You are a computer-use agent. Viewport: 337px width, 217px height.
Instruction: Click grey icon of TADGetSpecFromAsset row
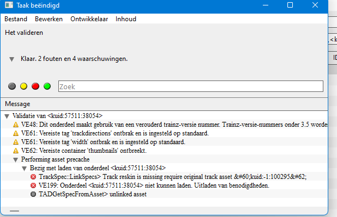tap(33, 194)
